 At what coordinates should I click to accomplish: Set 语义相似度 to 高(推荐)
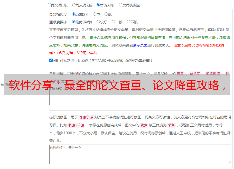[x=73, y=14]
